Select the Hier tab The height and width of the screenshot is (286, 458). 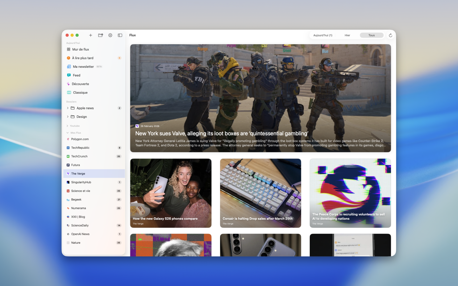[347, 35]
